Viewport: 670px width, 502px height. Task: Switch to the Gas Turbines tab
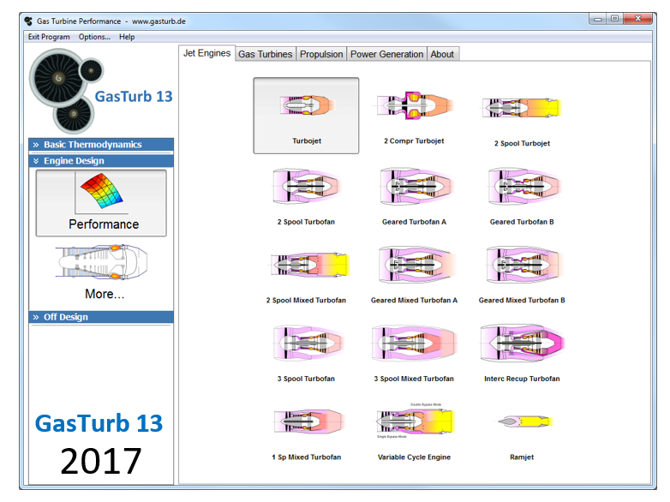[265, 54]
